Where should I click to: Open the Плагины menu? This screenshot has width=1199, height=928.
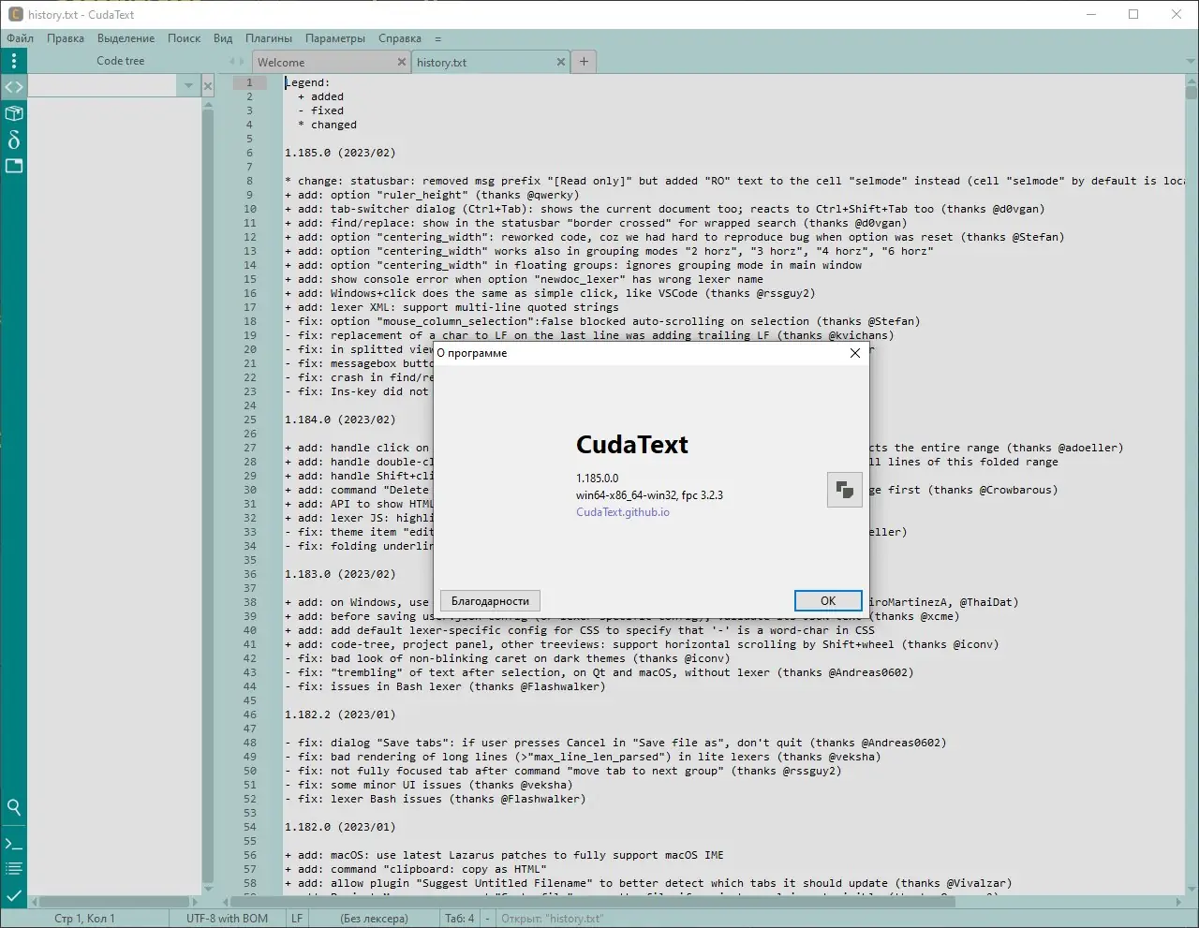[269, 38]
